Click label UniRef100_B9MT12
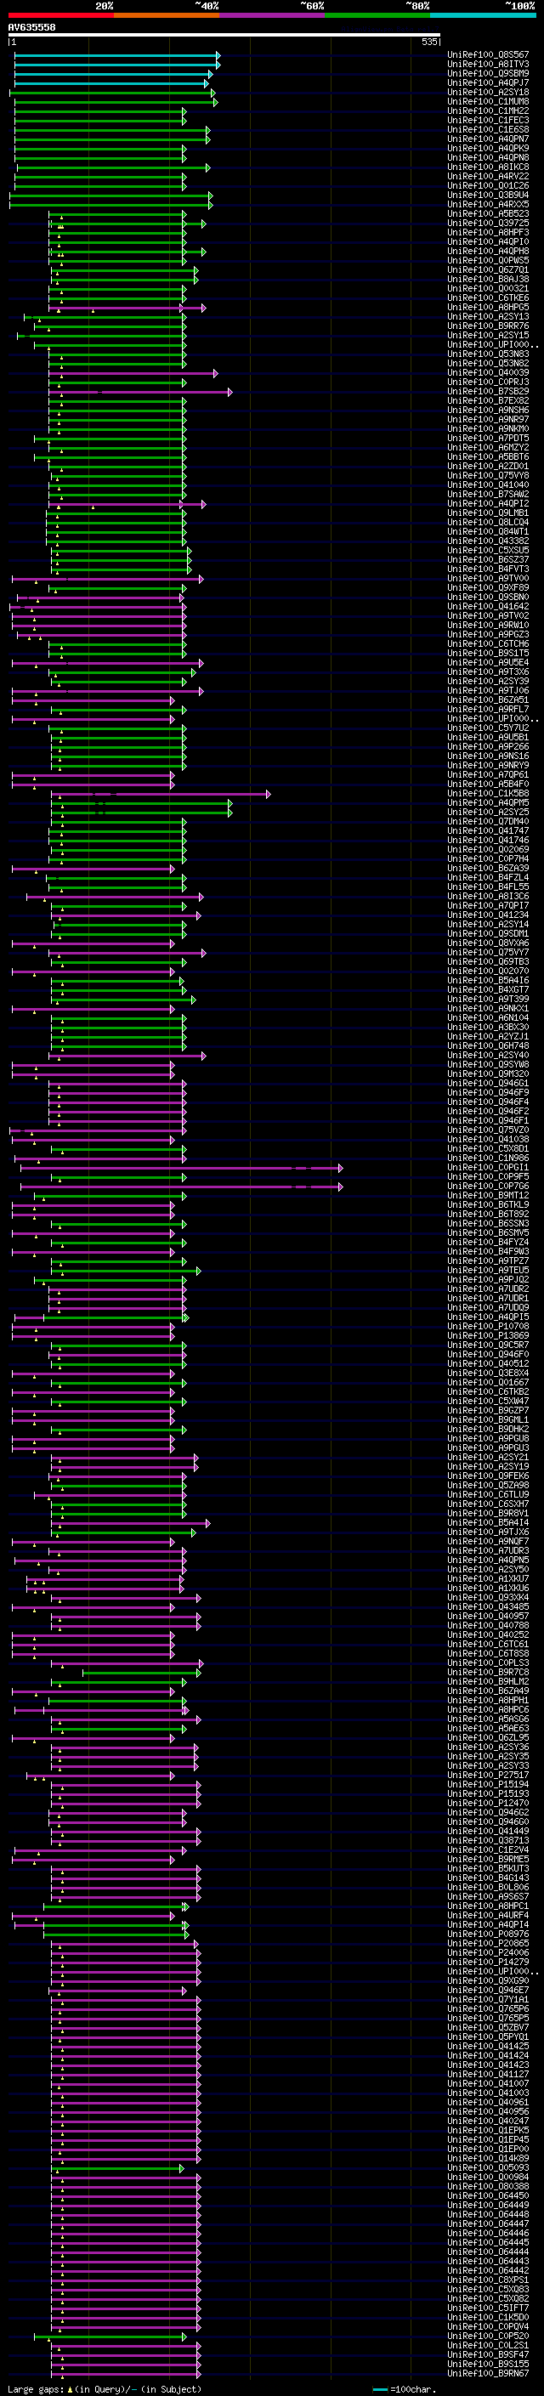The width and height of the screenshot is (544, 2396). 488,1196
